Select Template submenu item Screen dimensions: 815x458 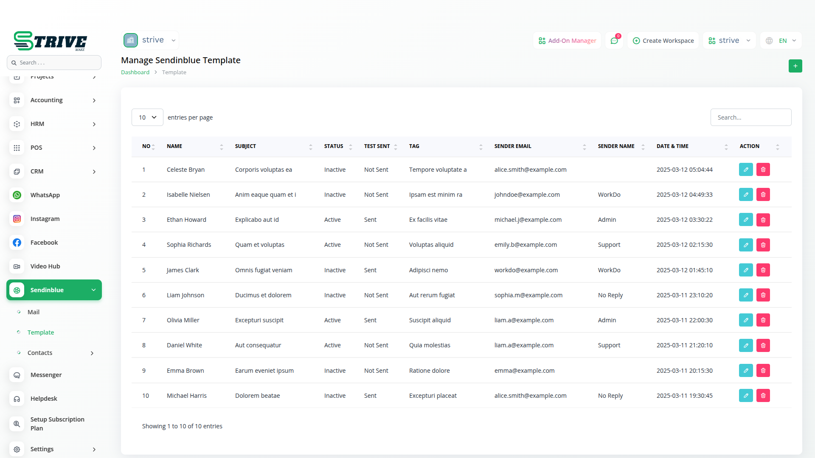pyautogui.click(x=41, y=332)
